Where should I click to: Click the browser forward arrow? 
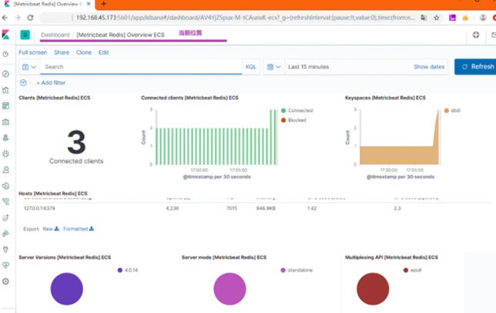18,18
